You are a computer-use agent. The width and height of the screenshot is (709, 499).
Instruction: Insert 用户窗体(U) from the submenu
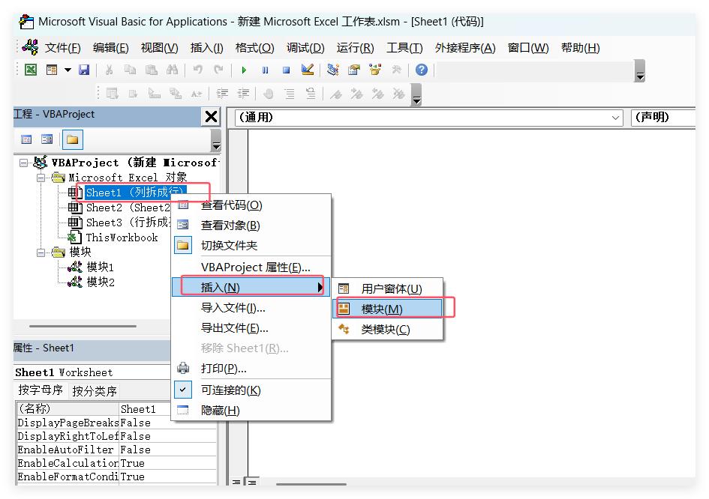pyautogui.click(x=387, y=289)
